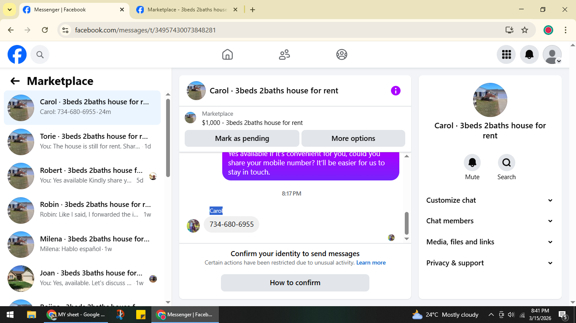The height and width of the screenshot is (323, 576).
Task: Open the purple conversation information icon
Action: 396,91
